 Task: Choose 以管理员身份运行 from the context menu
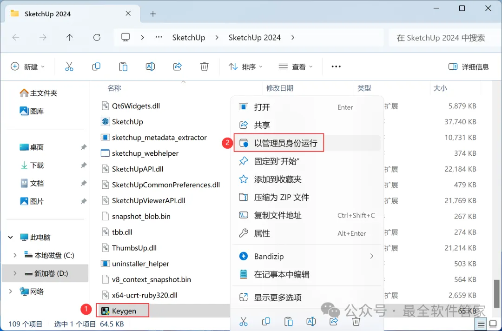307,143
